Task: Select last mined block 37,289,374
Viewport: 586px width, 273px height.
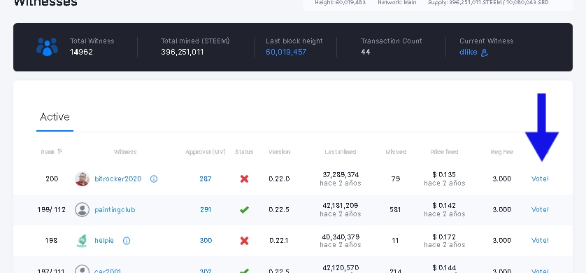Action: pos(340,174)
